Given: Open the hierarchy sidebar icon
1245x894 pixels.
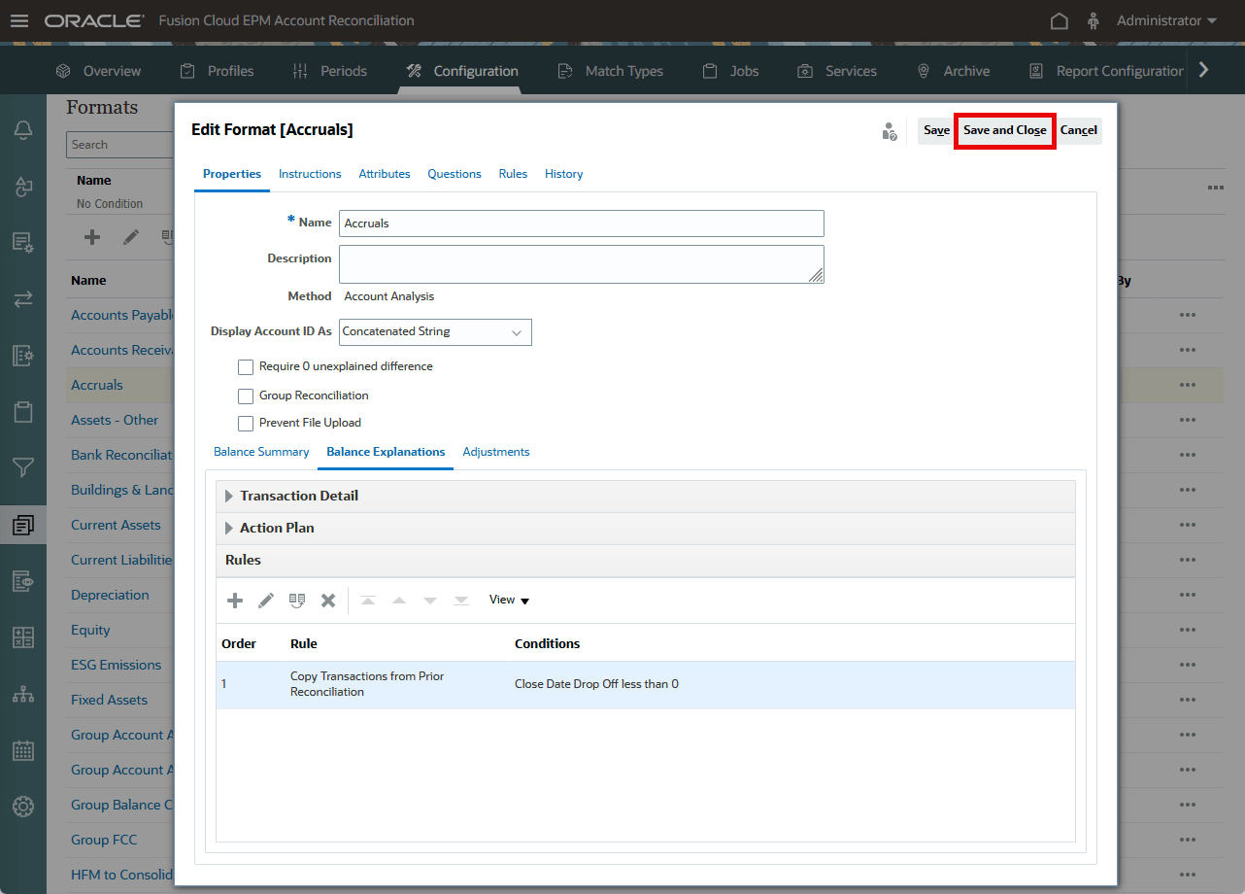Looking at the screenshot, I should (23, 694).
